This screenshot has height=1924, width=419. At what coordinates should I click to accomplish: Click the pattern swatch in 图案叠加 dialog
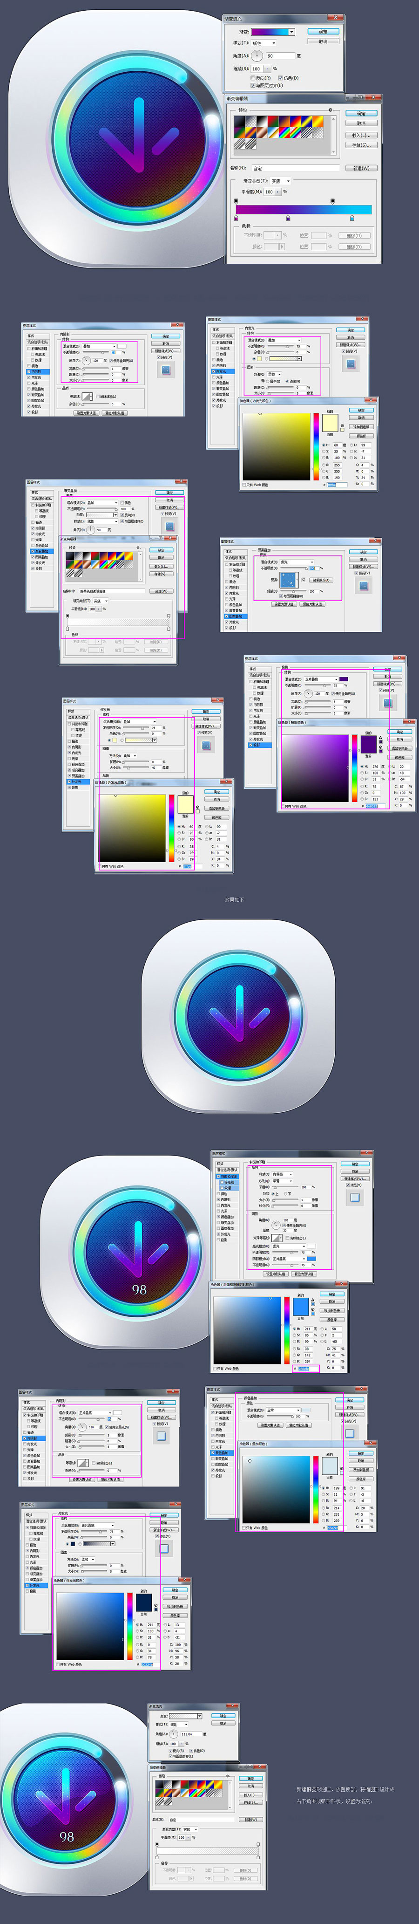click(x=288, y=579)
